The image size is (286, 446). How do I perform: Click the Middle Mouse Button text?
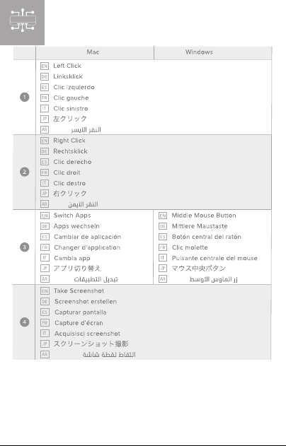[x=204, y=216]
